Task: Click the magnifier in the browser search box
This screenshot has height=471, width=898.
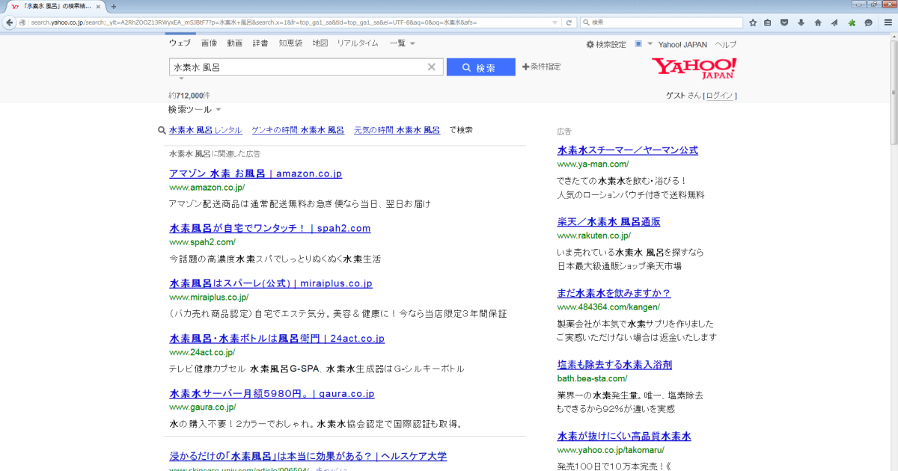Action: 585,22
